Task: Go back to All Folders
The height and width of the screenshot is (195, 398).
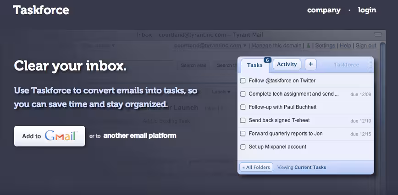Action: click(256, 167)
